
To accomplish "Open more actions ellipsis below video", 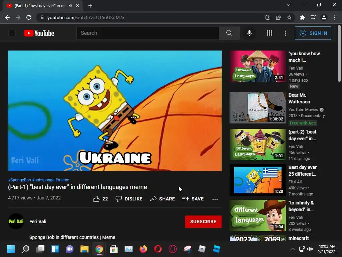I will (215, 199).
